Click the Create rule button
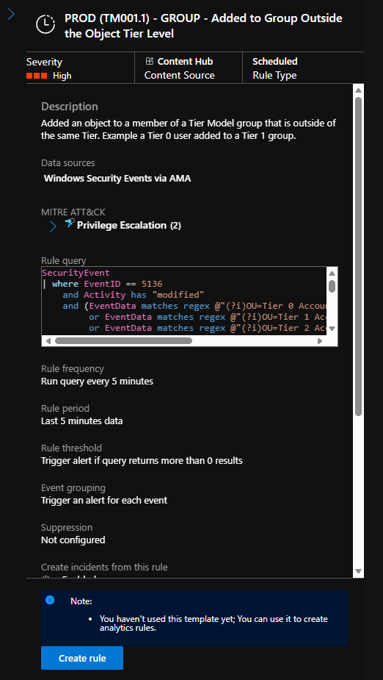383x680 pixels. (x=82, y=658)
